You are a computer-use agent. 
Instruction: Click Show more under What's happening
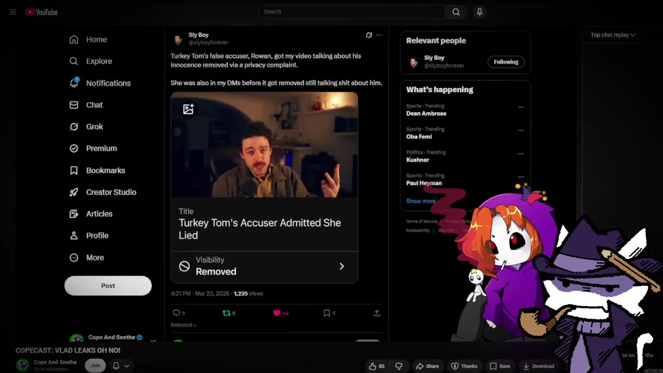(x=421, y=201)
